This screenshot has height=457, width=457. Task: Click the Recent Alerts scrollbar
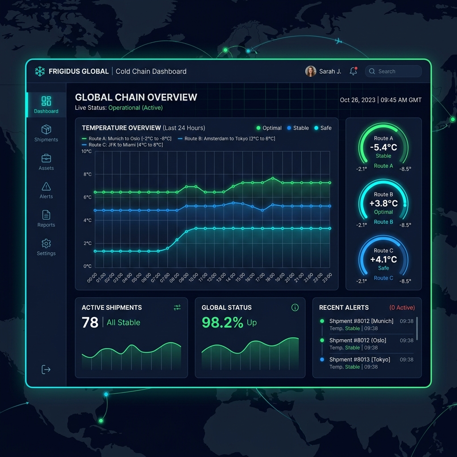[417, 328]
